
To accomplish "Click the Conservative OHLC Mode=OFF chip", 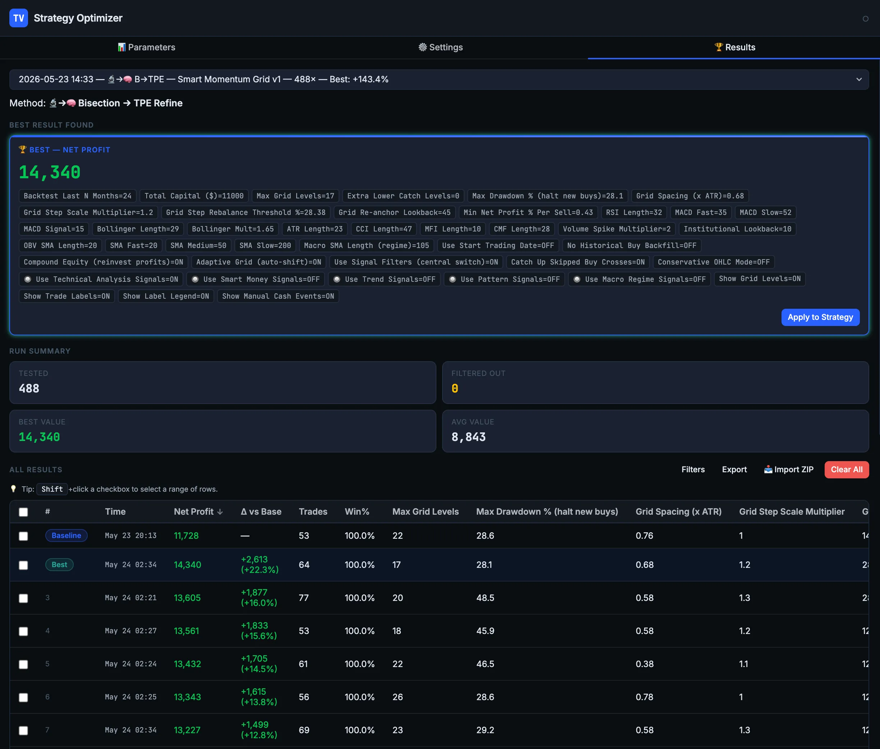I will point(714,262).
